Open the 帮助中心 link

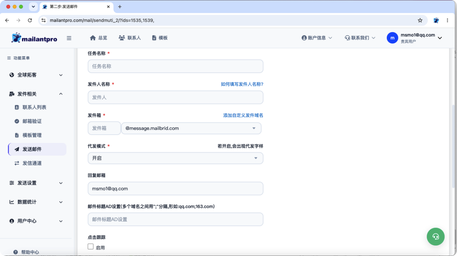(x=30, y=252)
